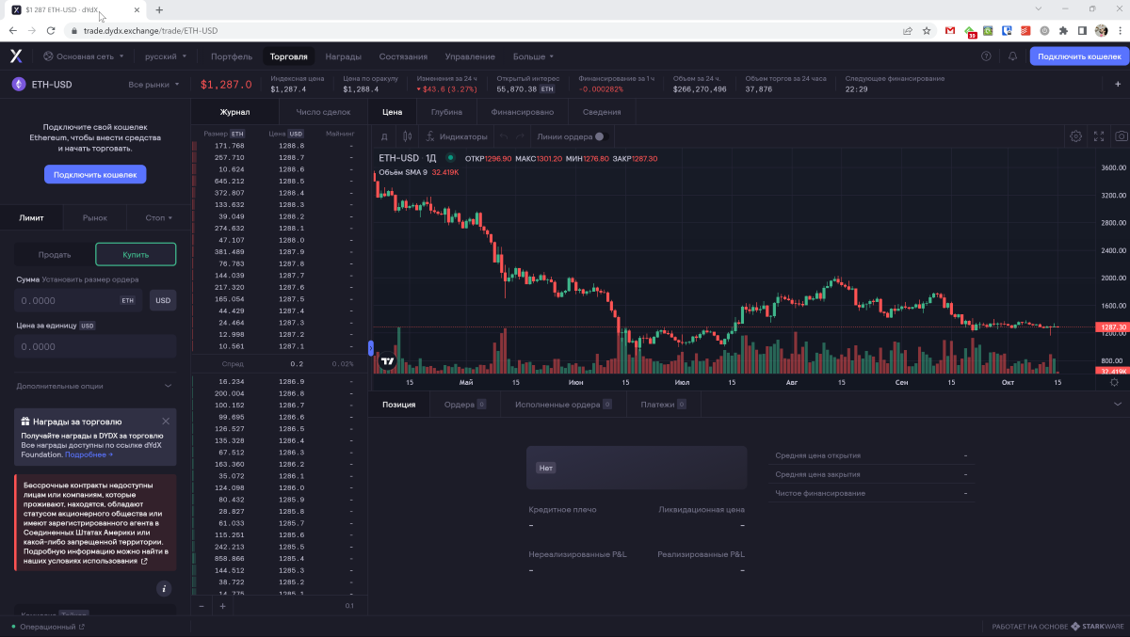Collapse the positions panel chevron
The width and height of the screenshot is (1130, 637).
(x=1118, y=404)
